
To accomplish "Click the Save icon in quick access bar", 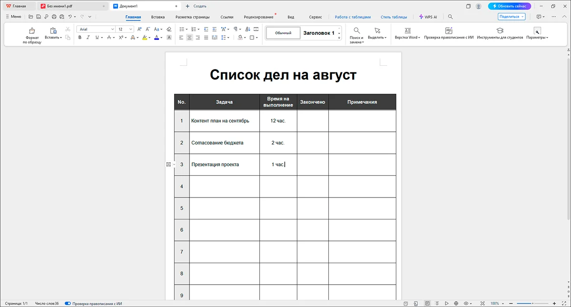I will tap(38, 17).
